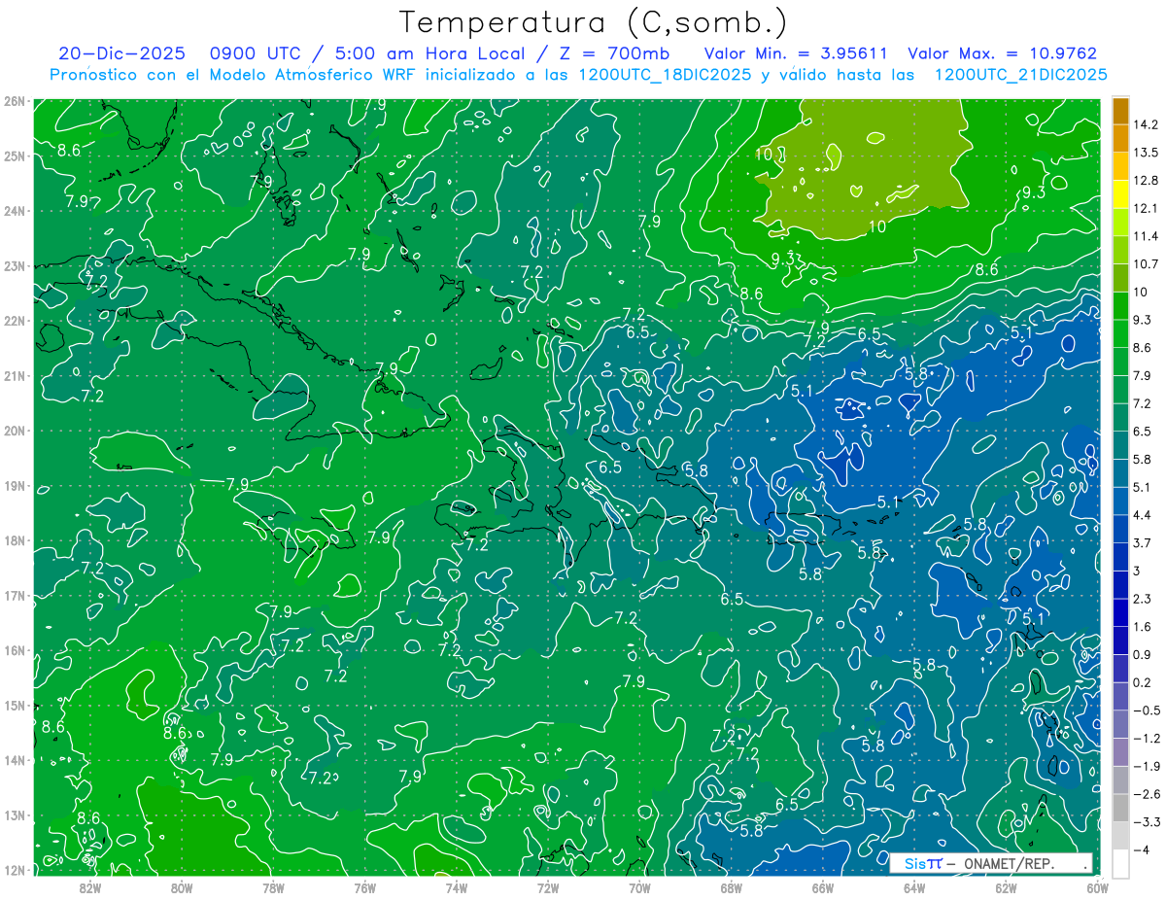Click the 23N latitude axis label
This screenshot has width=1166, height=901.
pyautogui.click(x=14, y=265)
